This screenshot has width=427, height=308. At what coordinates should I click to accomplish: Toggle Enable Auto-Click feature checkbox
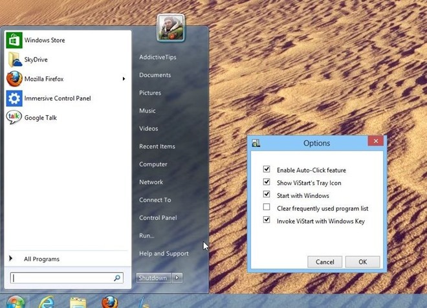point(267,169)
